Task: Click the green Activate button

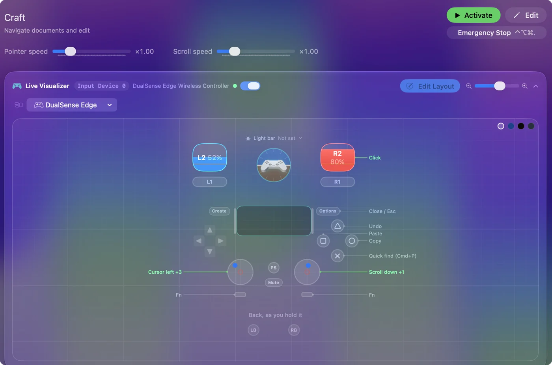Action: pyautogui.click(x=473, y=15)
